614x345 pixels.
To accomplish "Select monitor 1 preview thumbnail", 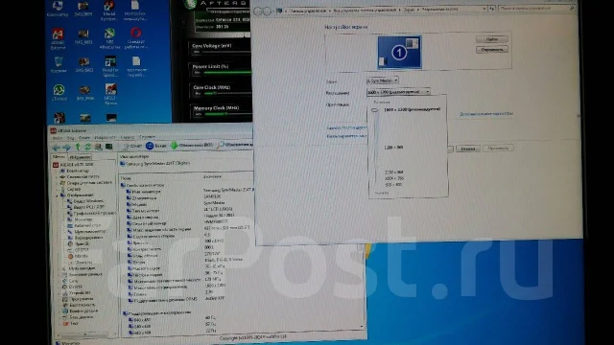I will (399, 52).
